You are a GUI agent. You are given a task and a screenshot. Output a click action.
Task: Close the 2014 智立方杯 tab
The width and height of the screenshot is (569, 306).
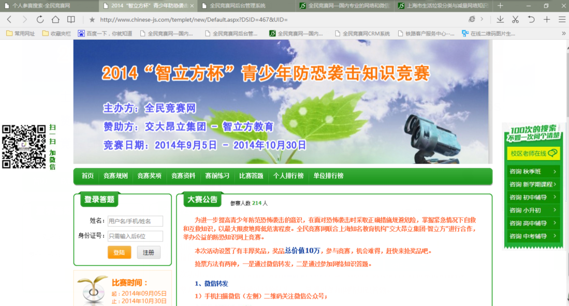[192, 6]
